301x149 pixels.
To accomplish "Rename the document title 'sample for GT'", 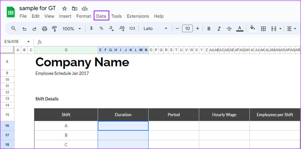I will pos(38,8).
